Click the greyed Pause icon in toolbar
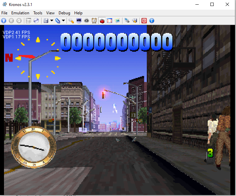This screenshot has height=196, width=236. click(11, 21)
